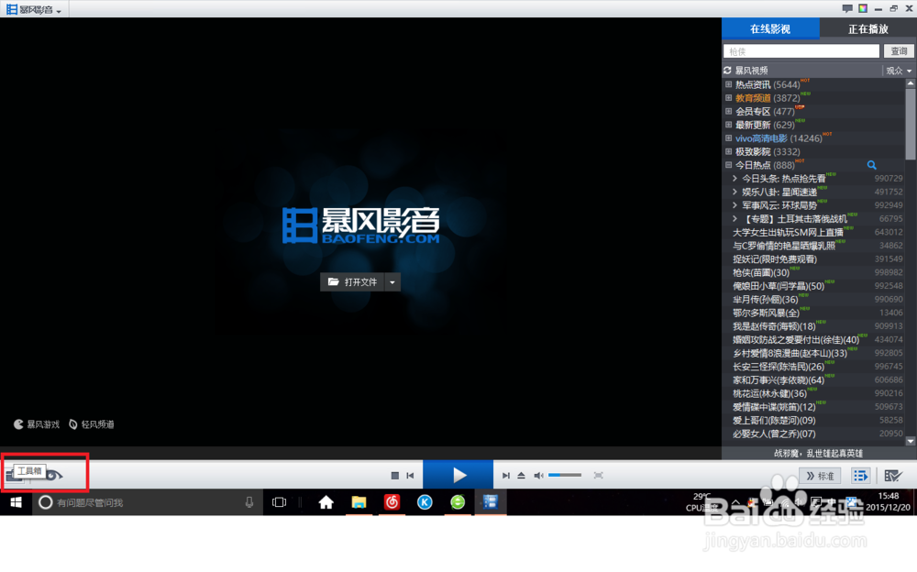Screen dimensions: 917x572
Task: Select 长安三怪探(陈浩民)(26)
Action: [x=779, y=367]
